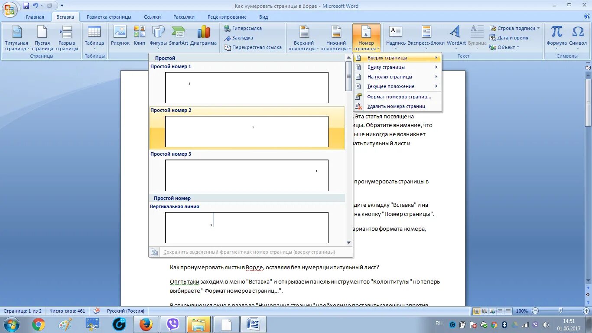The width and height of the screenshot is (592, 333).
Task: Open Viber from taskbar
Action: pyautogui.click(x=173, y=324)
